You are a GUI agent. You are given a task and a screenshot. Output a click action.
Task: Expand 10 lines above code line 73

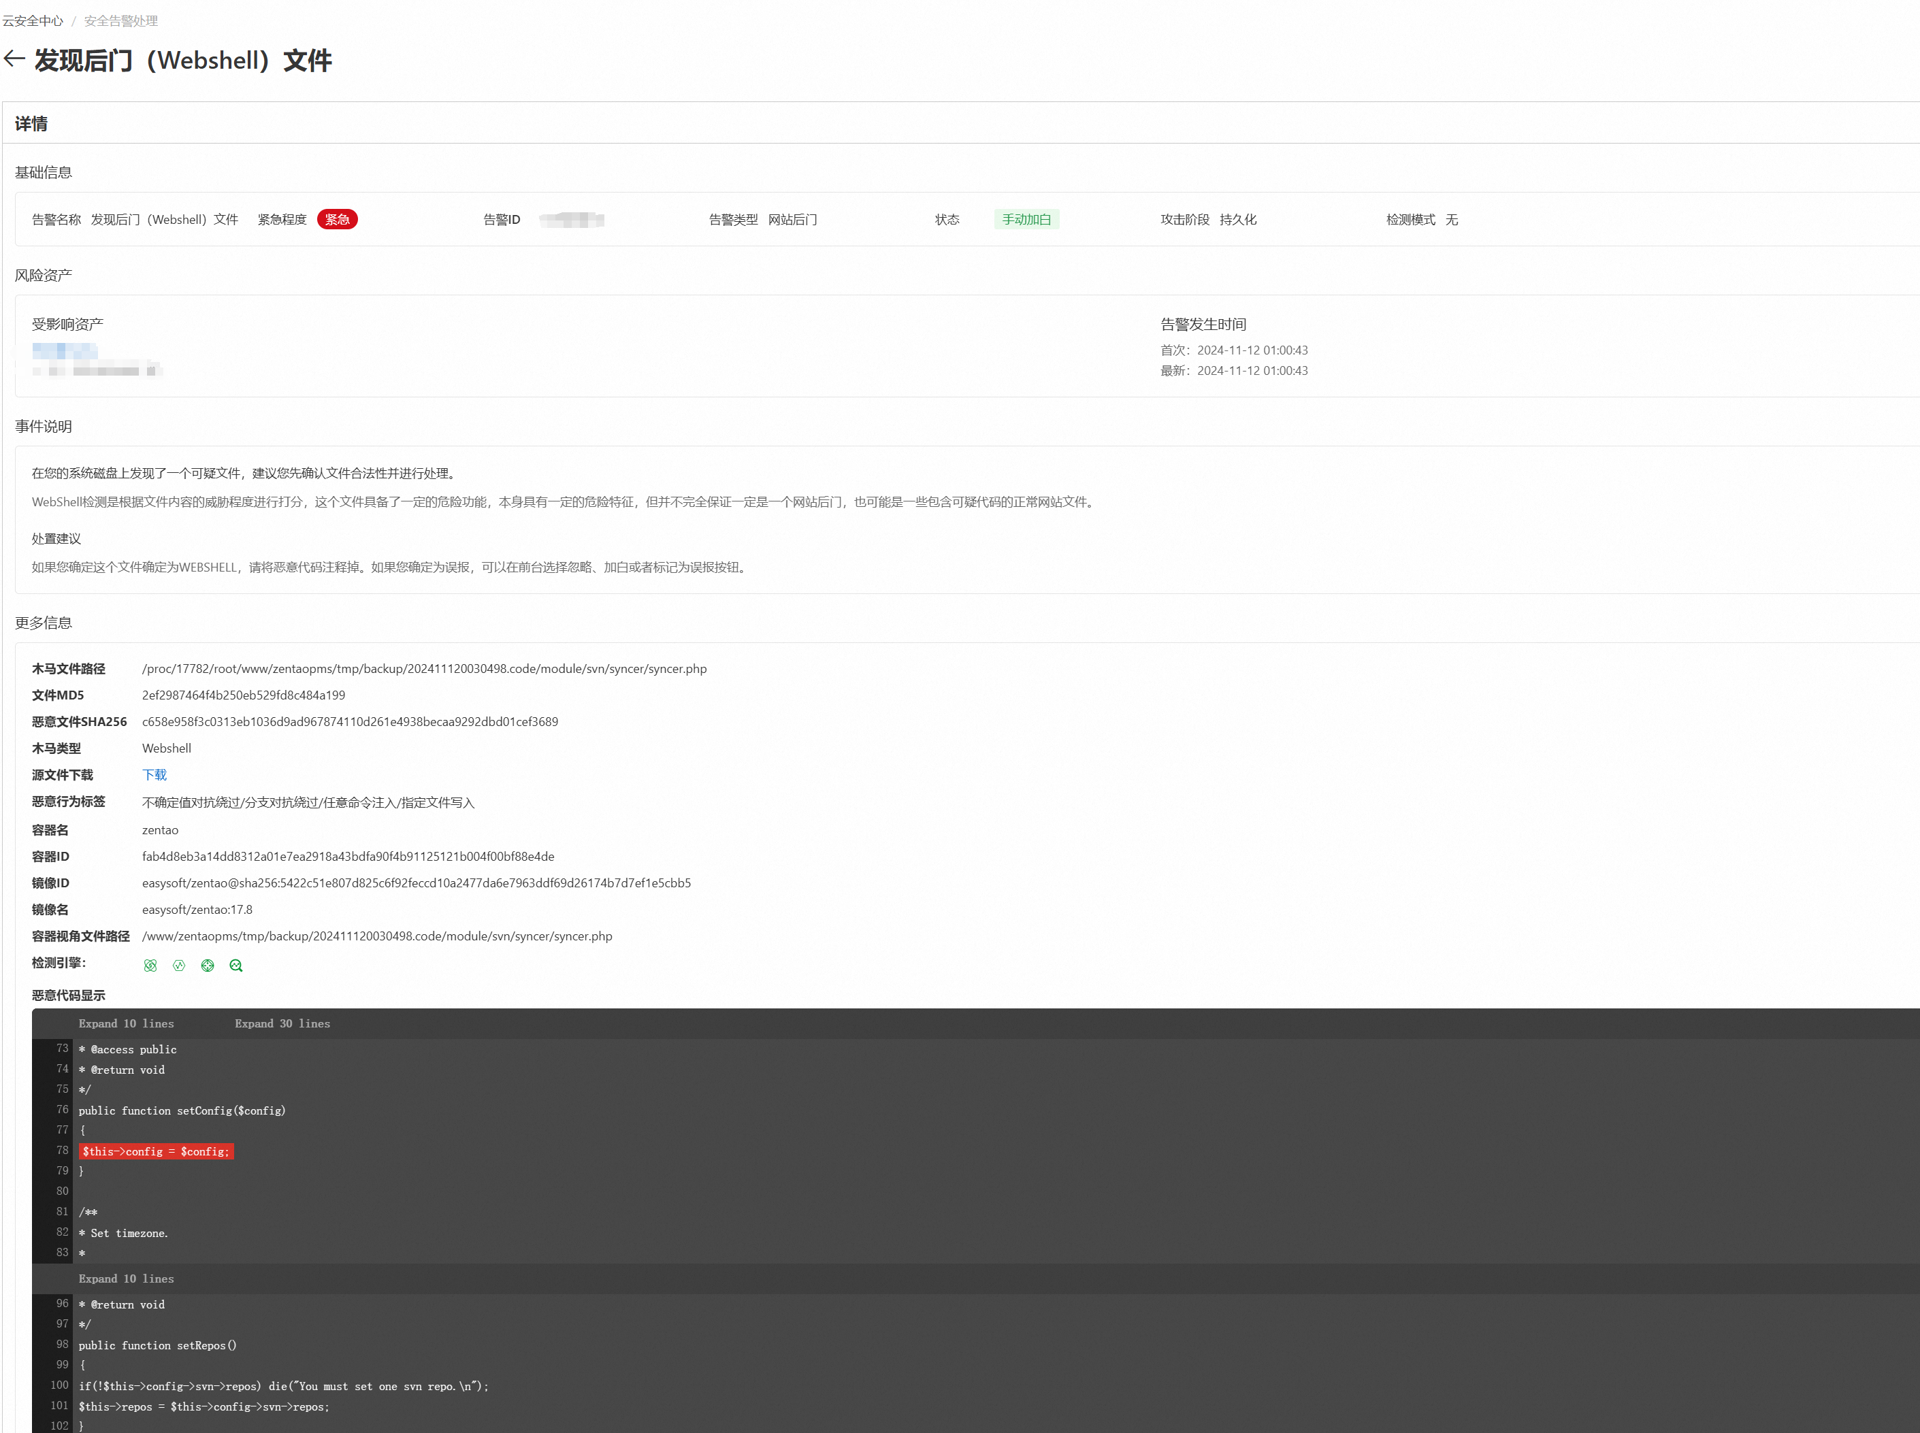(x=127, y=1023)
